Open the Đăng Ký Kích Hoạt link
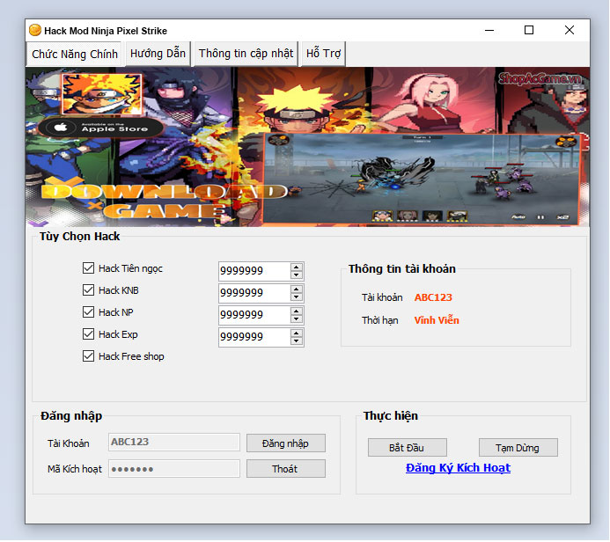 click(458, 468)
